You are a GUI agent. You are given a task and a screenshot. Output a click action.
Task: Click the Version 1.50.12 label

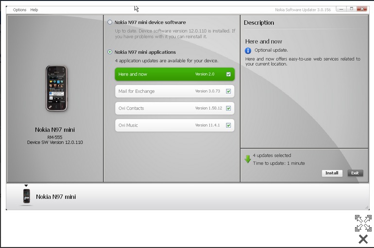click(208, 108)
